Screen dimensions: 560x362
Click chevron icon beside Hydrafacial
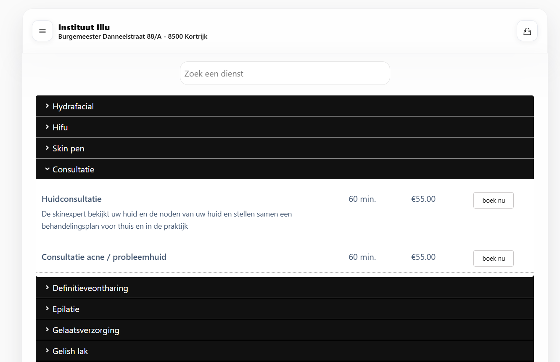pyautogui.click(x=47, y=106)
